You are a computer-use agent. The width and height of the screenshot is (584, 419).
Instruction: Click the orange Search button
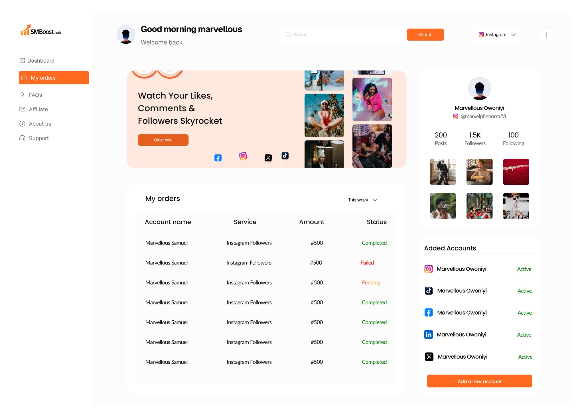[x=425, y=35]
